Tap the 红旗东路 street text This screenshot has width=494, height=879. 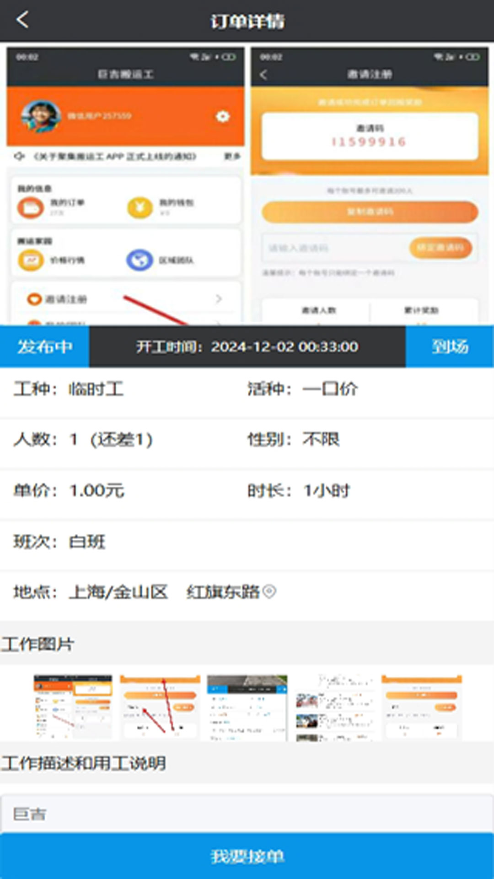(223, 592)
